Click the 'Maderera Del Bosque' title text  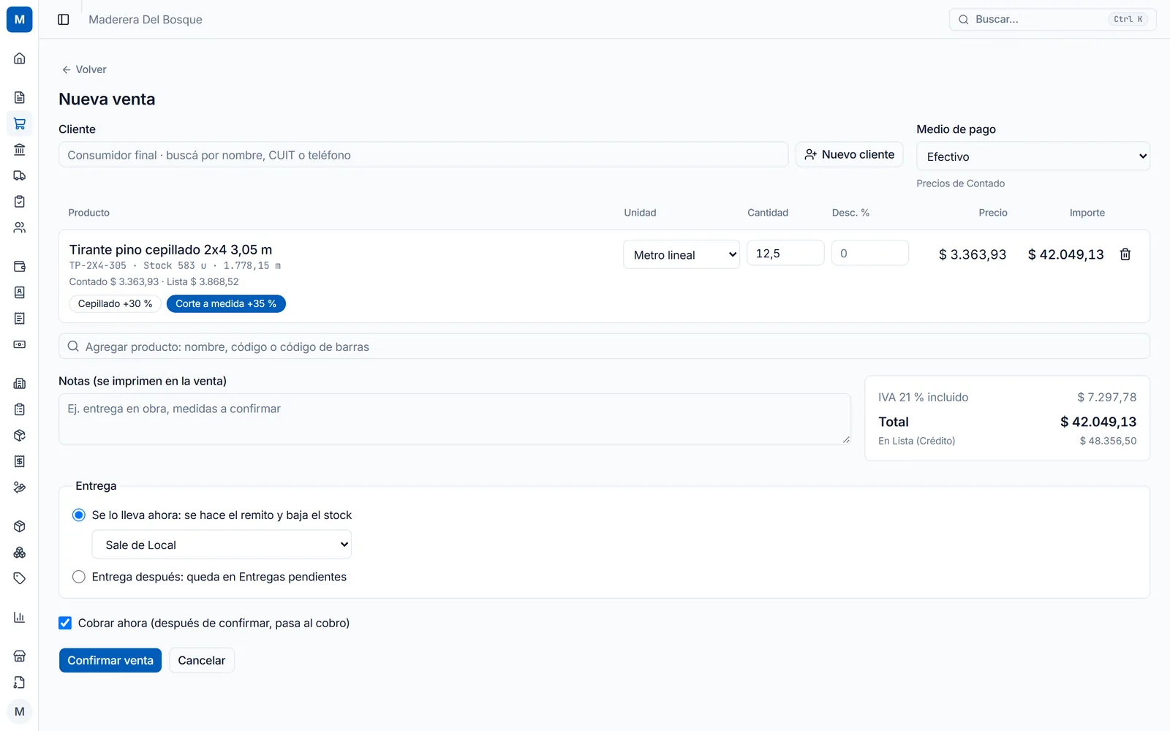146,20
